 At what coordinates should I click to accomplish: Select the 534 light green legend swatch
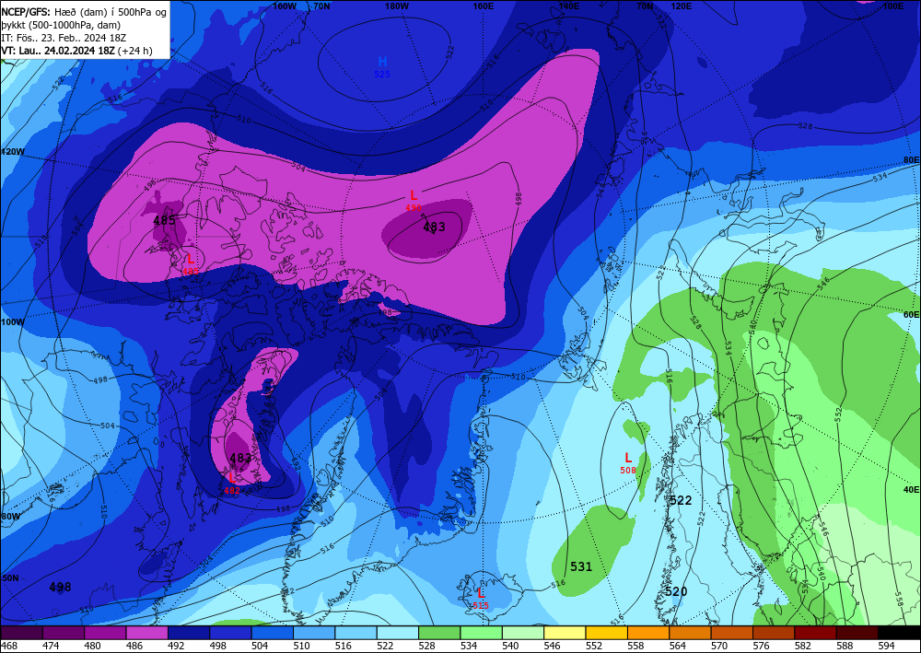[x=481, y=633]
